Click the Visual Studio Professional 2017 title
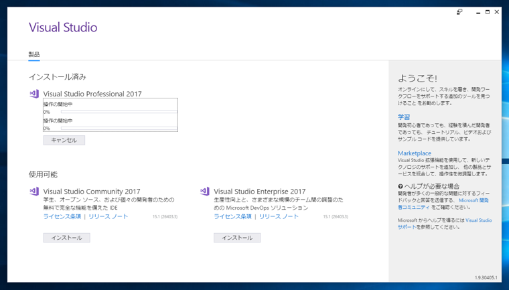The image size is (509, 290). (x=92, y=94)
